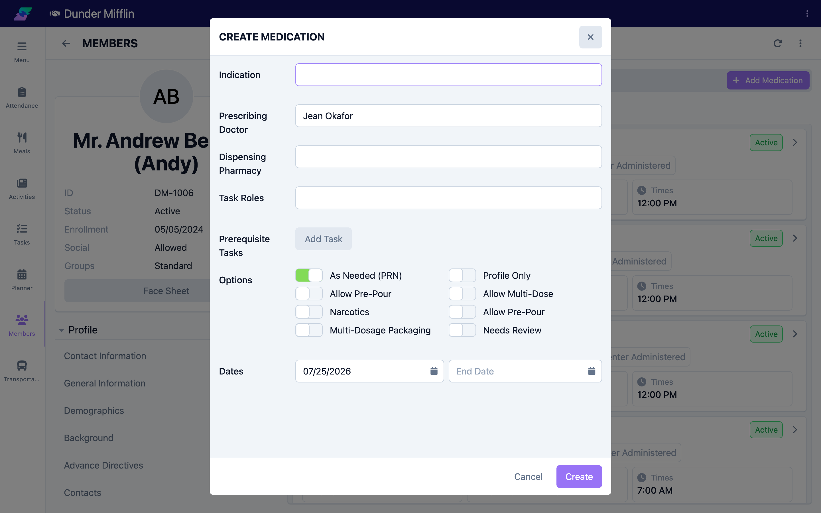Switch on Needs Review
Image resolution: width=821 pixels, height=513 pixels.
(462, 330)
